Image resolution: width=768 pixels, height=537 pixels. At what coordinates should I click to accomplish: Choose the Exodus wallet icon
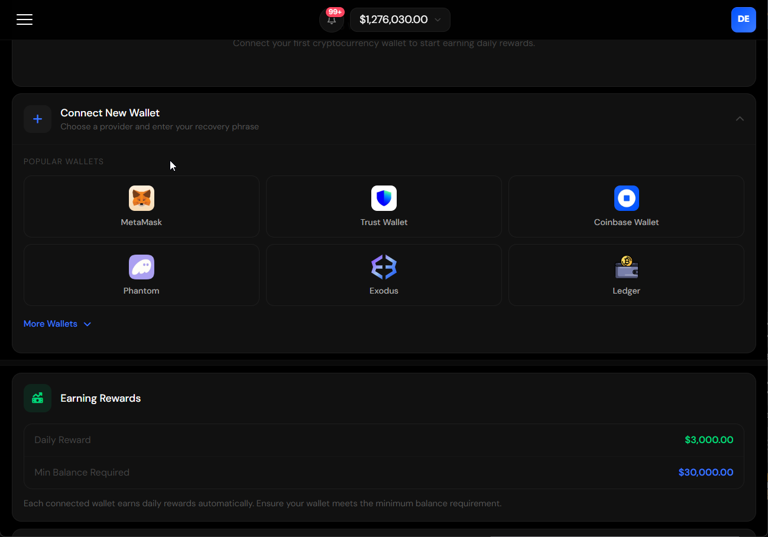tap(384, 267)
